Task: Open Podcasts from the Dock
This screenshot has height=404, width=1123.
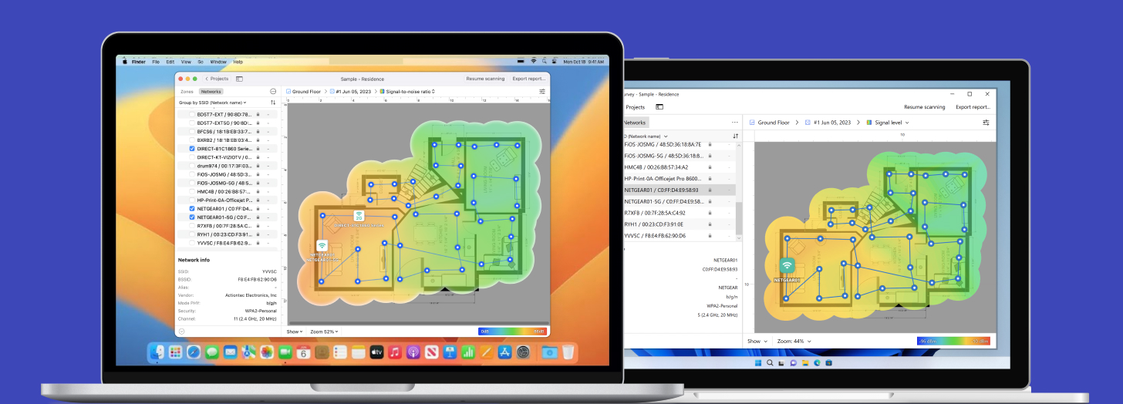Action: [x=413, y=352]
